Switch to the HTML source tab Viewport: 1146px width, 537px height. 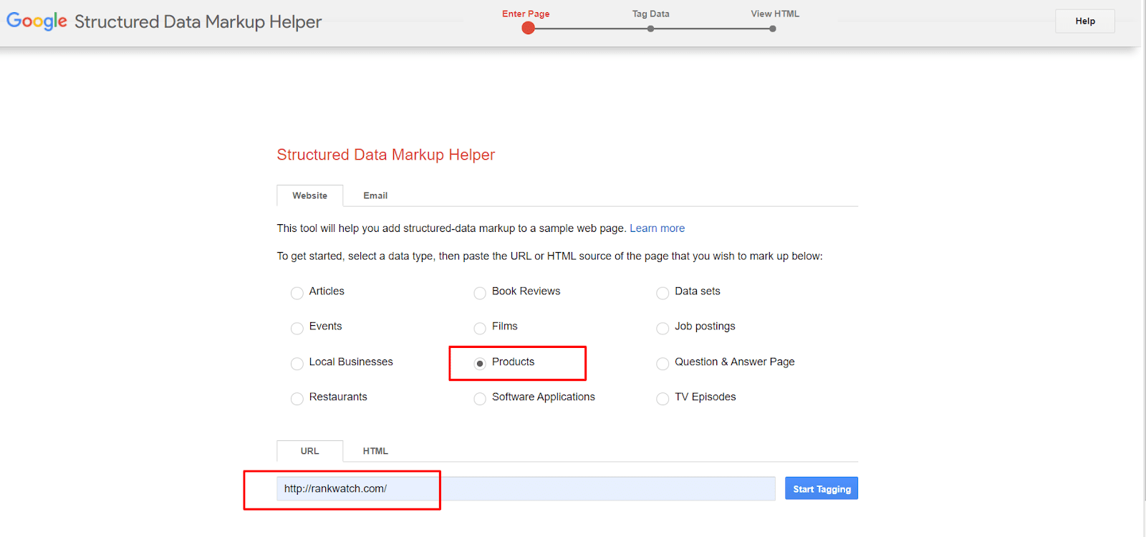click(x=375, y=451)
